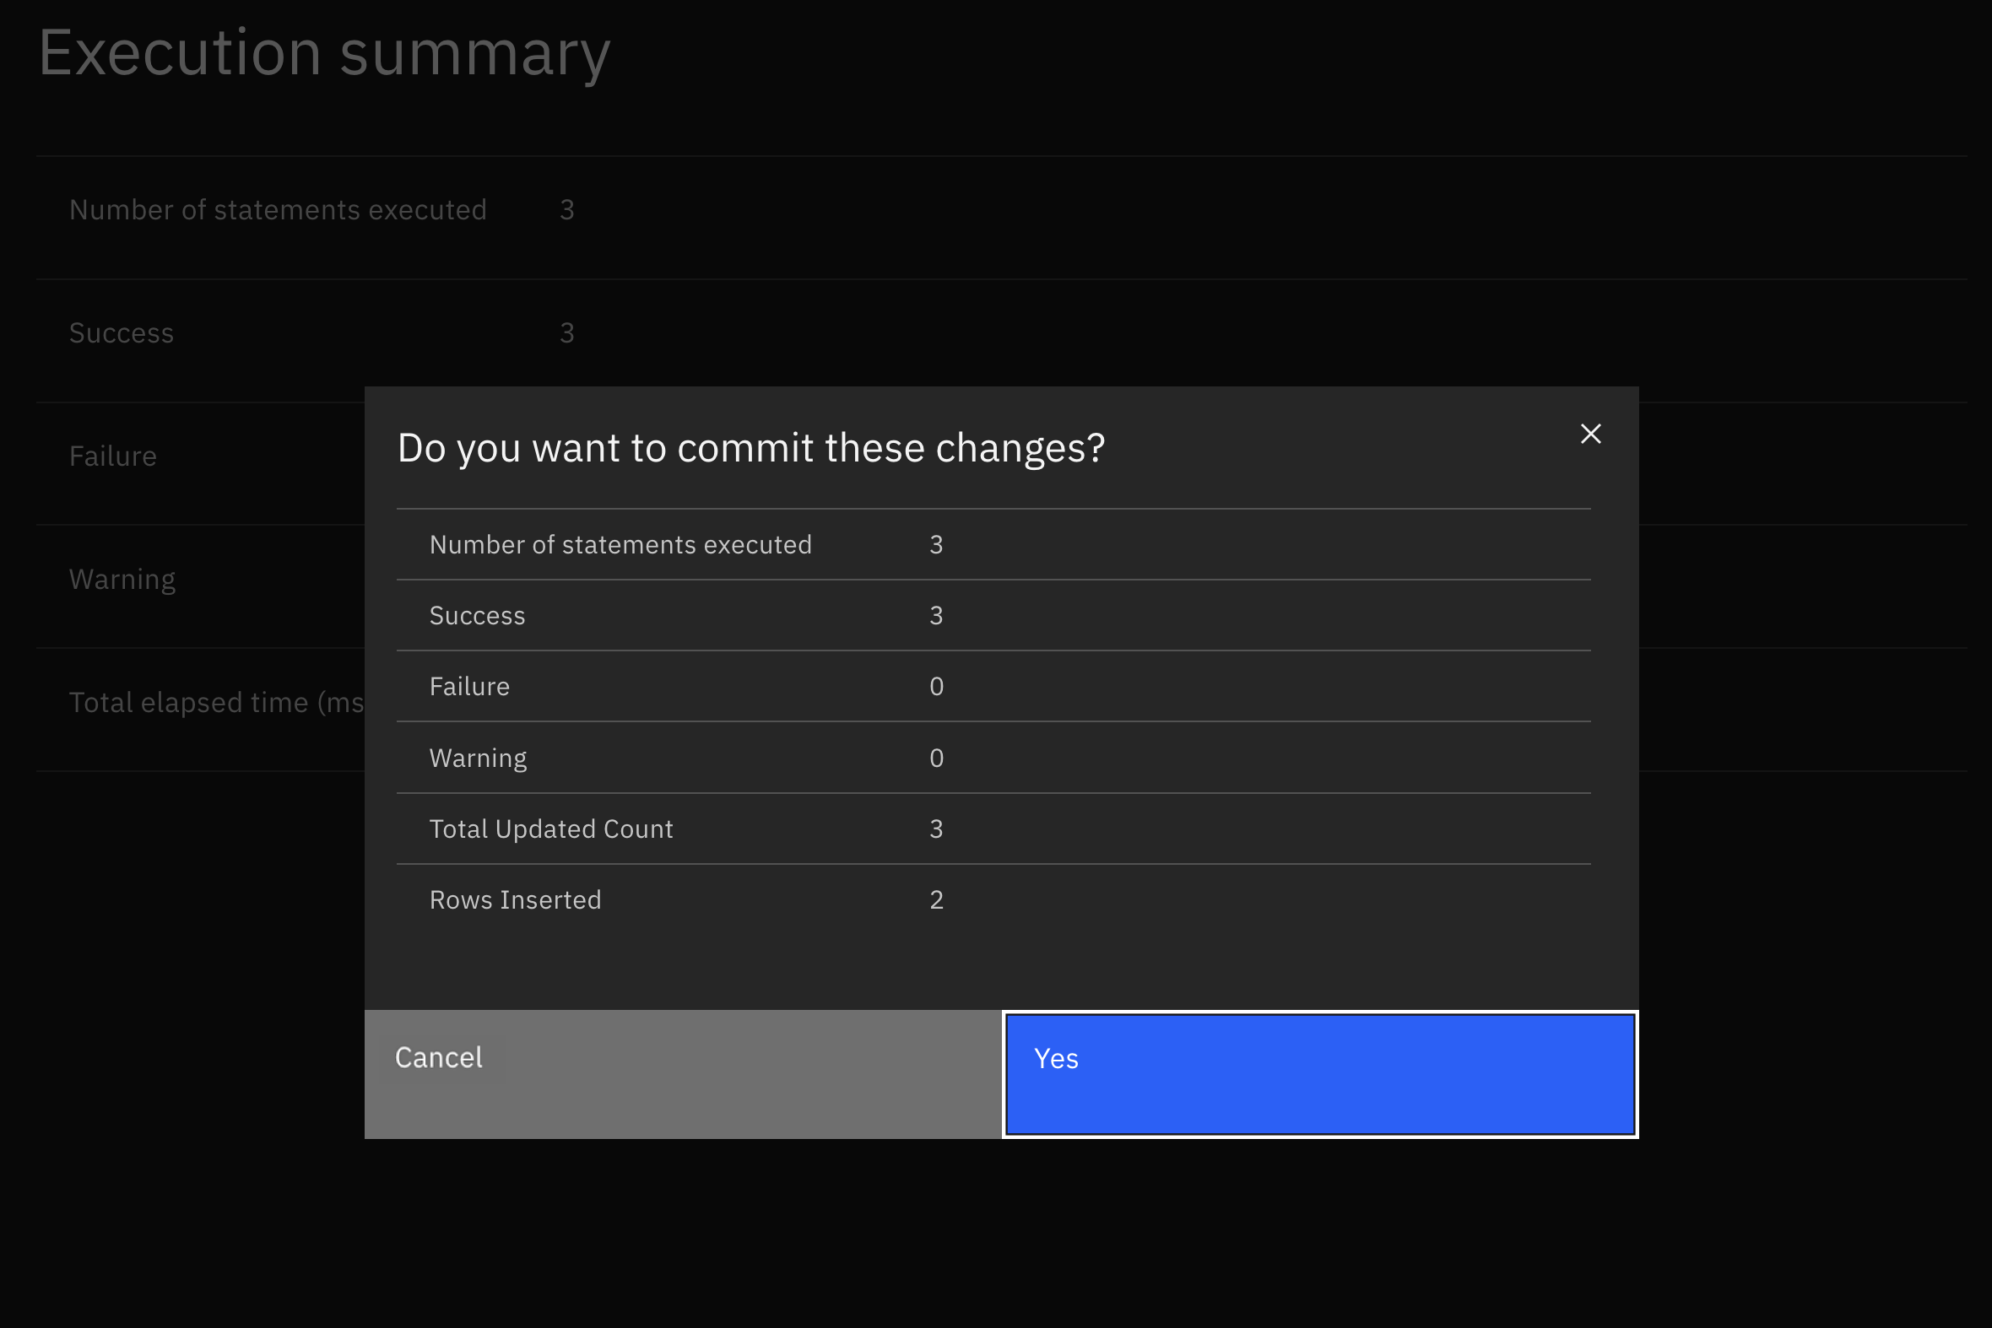Click the Rows Inserted value 2

(935, 899)
